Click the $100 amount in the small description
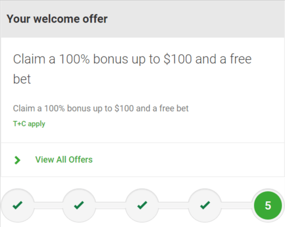Image resolution: width=285 pixels, height=227 pixels. [124, 108]
